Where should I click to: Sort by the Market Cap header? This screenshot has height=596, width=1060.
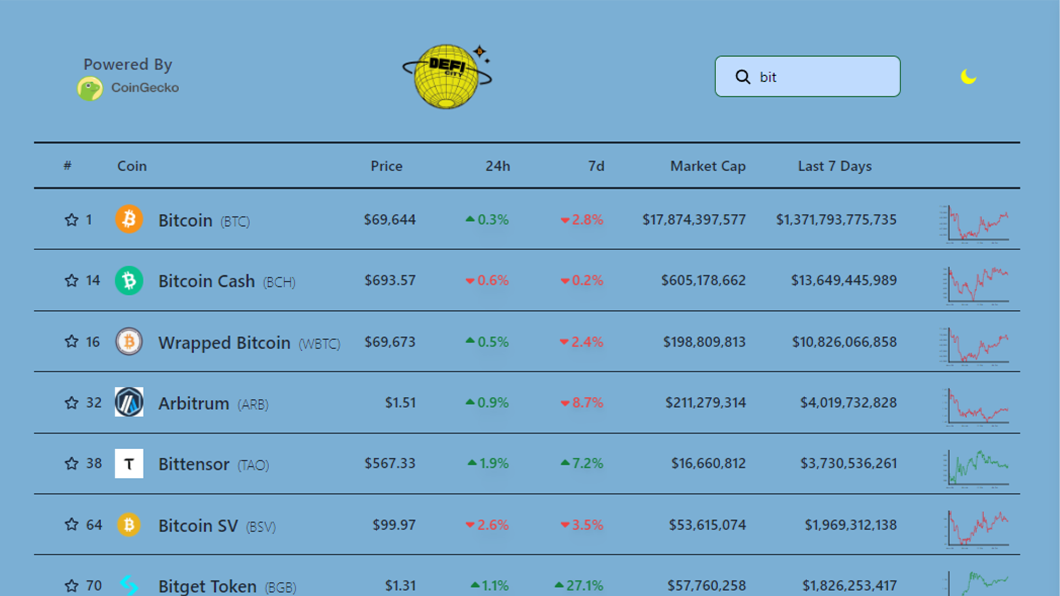click(708, 166)
